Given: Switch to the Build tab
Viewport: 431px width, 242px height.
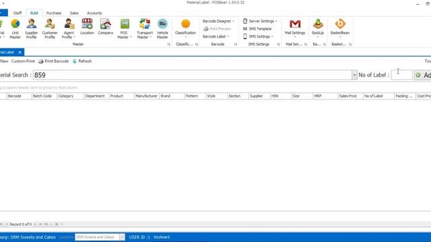Looking at the screenshot, I should (34, 13).
